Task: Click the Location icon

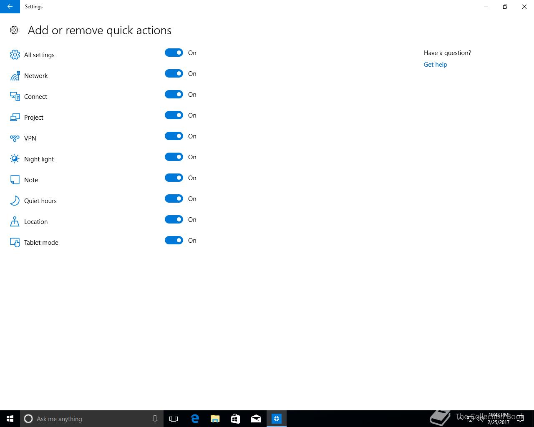Action: [15, 221]
